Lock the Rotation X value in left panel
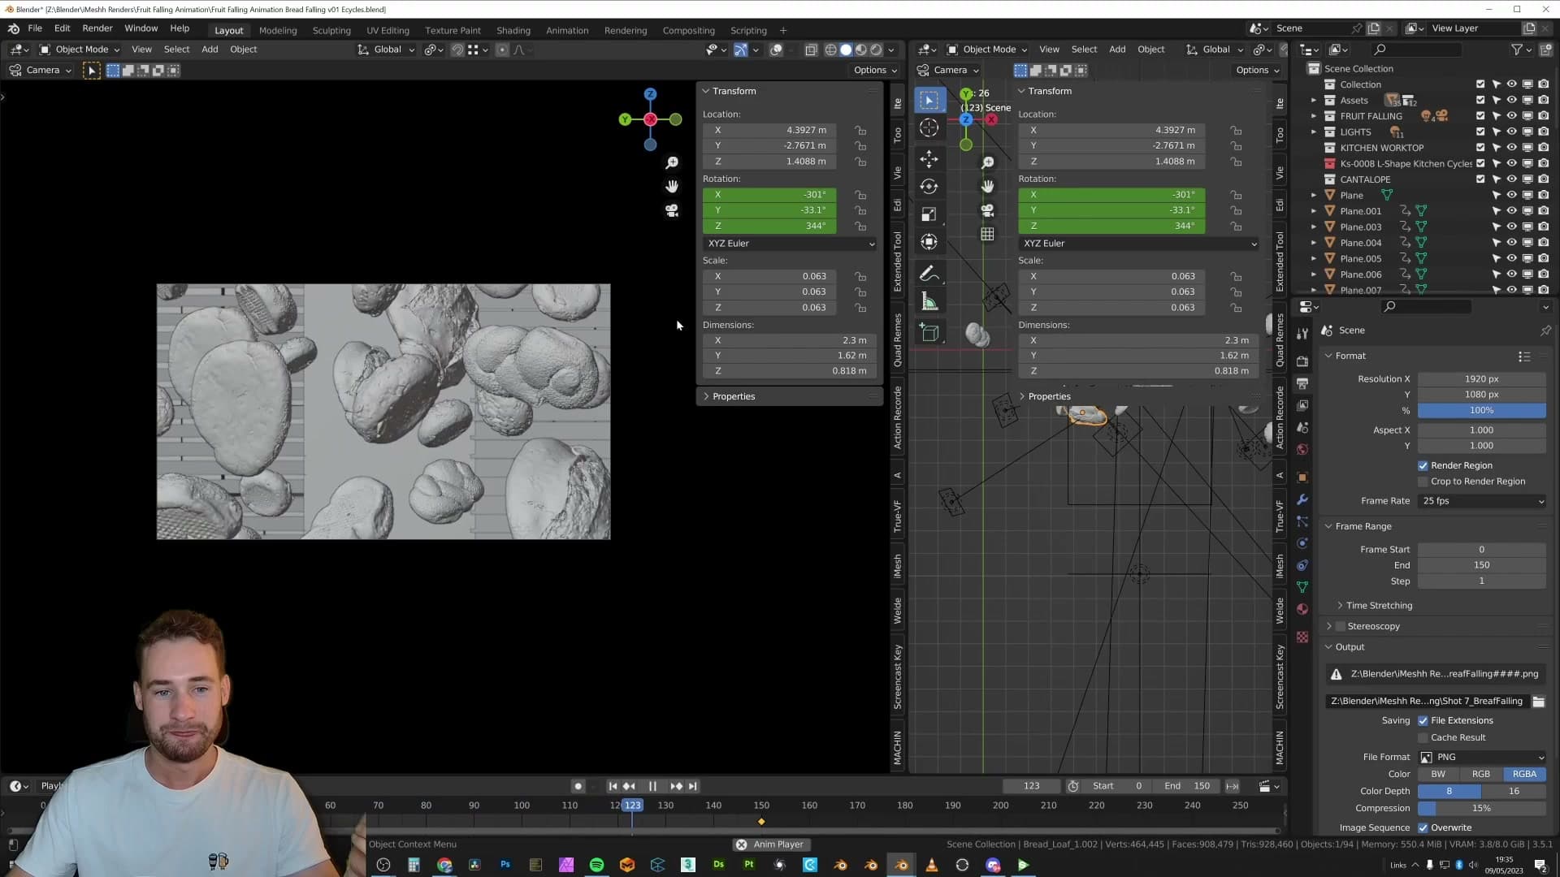This screenshot has height=877, width=1560. 860,195
